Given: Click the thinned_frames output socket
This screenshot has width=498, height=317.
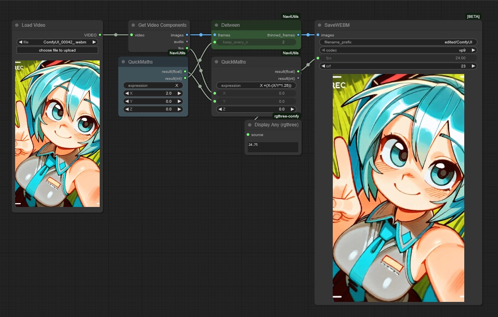Looking at the screenshot, I should 298,35.
